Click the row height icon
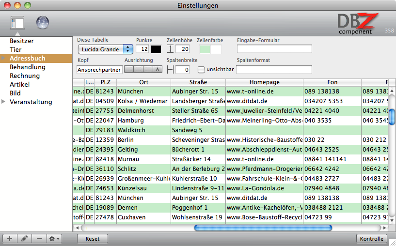The image size is (396, 246). tap(171, 49)
